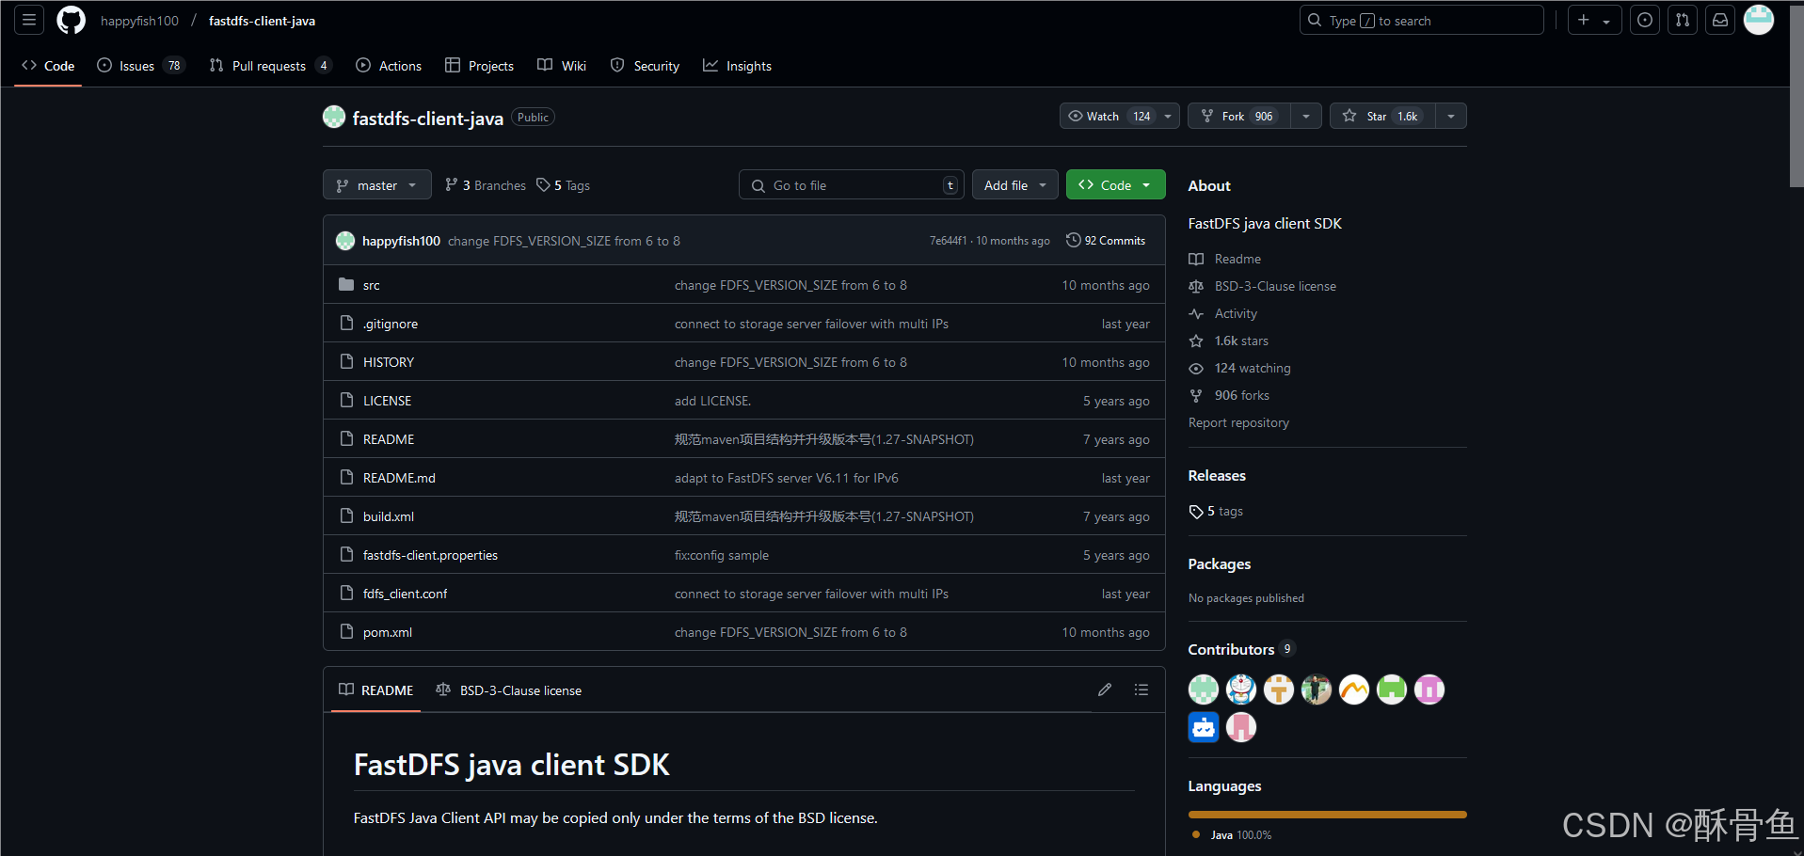Open the README.md file
The height and width of the screenshot is (856, 1804).
(399, 478)
